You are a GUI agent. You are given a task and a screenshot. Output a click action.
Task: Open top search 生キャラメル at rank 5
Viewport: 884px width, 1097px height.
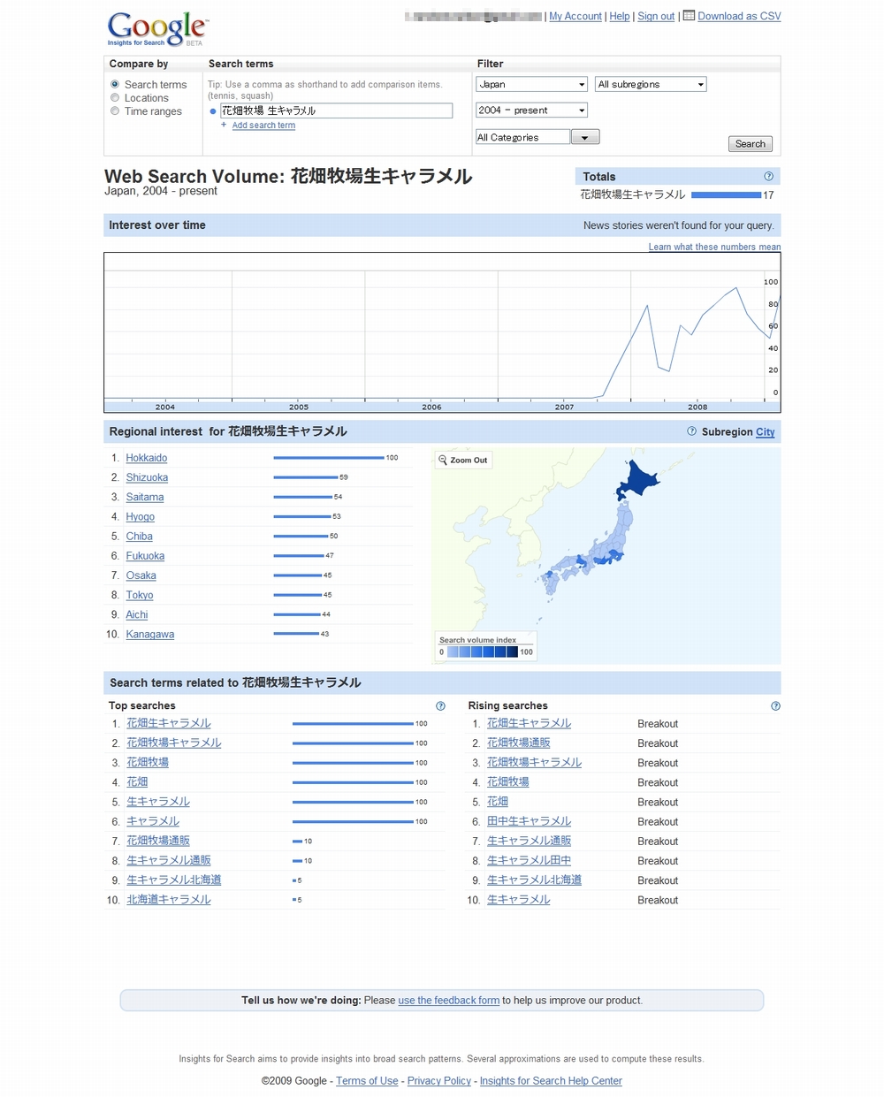(x=158, y=802)
